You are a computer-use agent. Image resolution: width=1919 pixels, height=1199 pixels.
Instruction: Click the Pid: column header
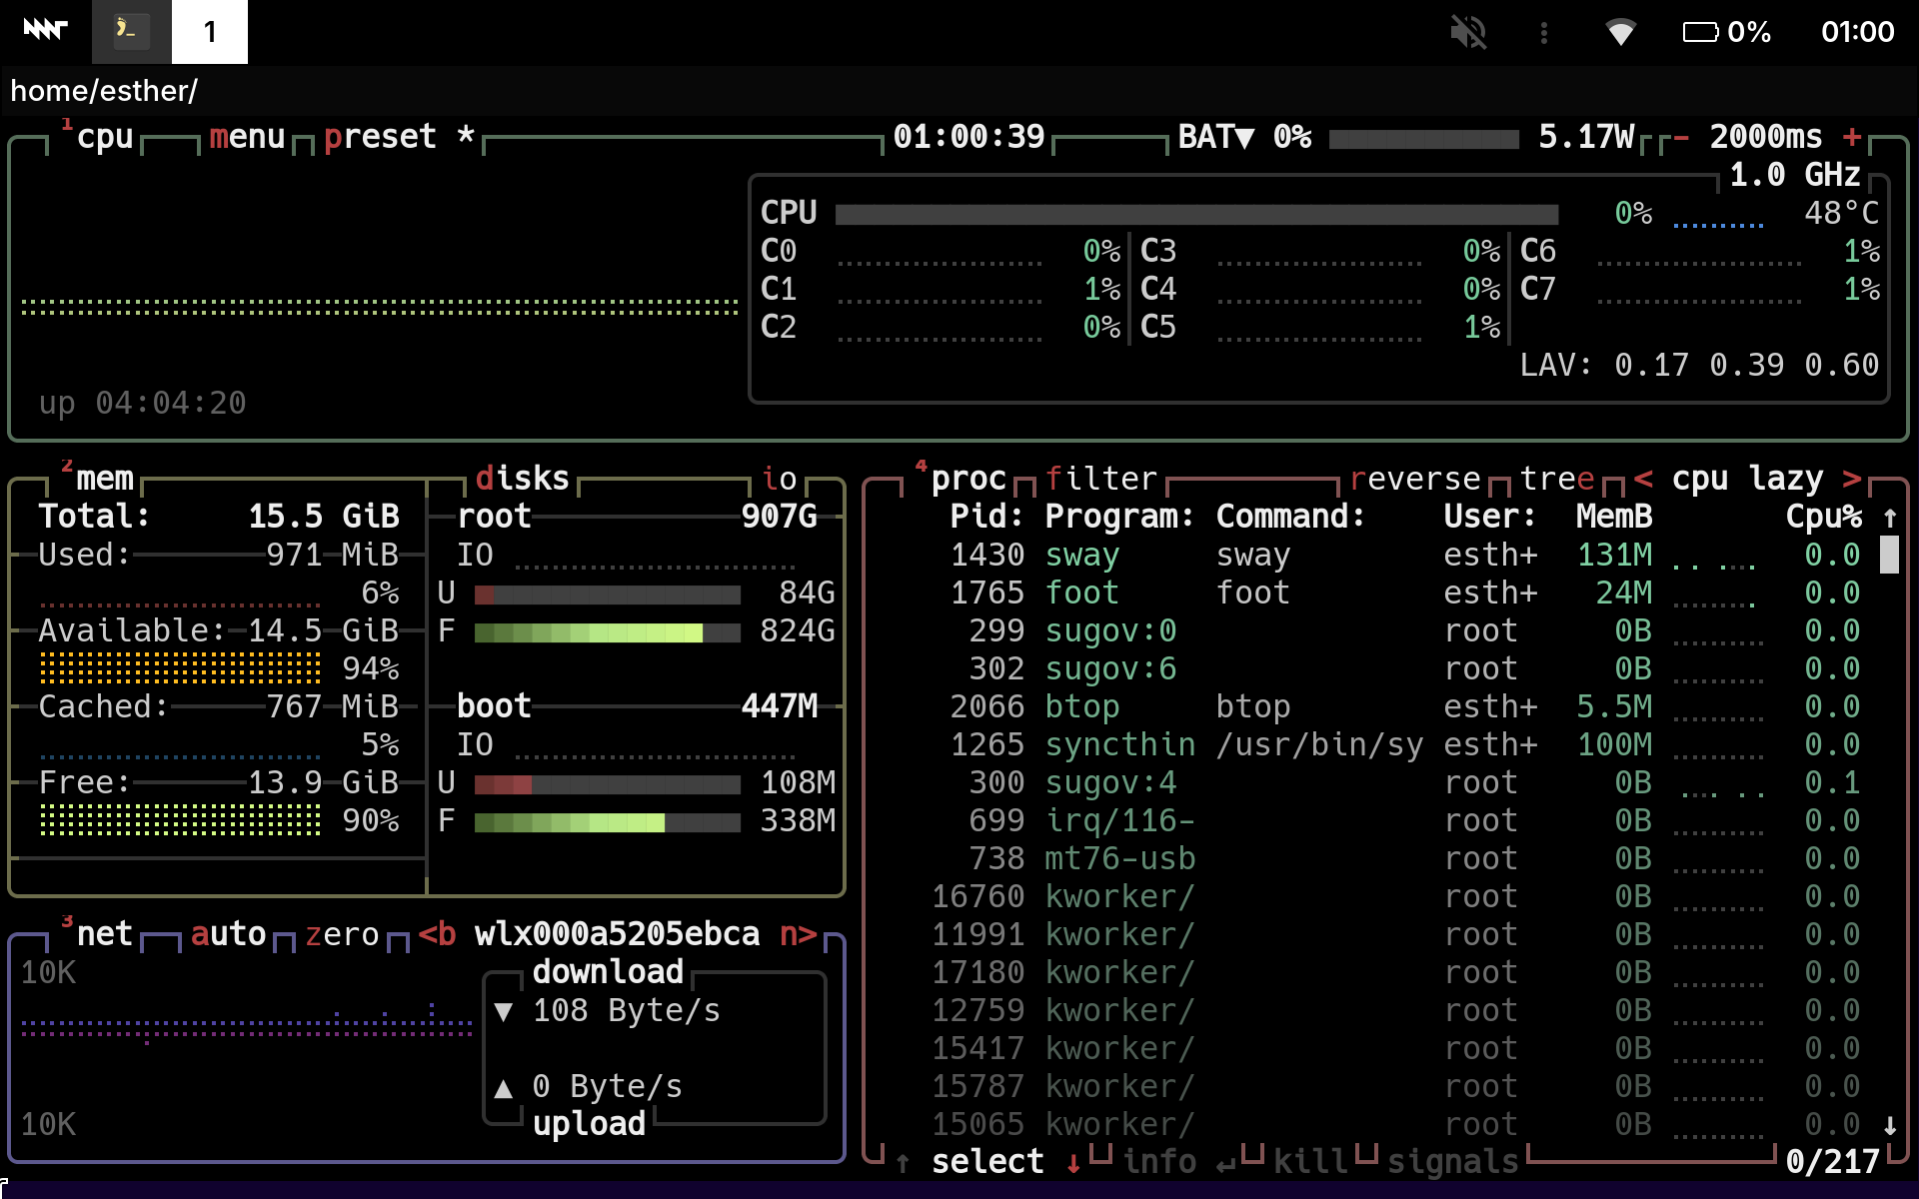pyautogui.click(x=987, y=517)
